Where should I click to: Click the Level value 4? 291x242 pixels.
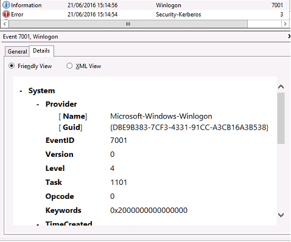coord(112,168)
